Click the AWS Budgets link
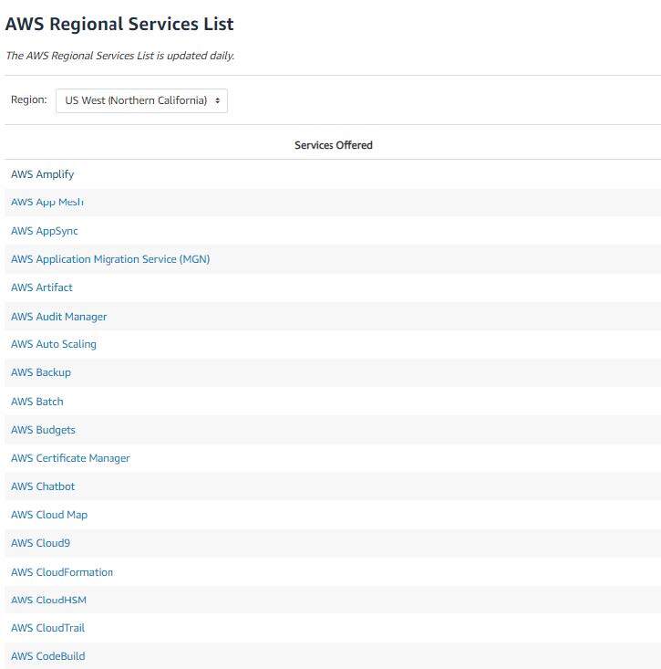 43,430
